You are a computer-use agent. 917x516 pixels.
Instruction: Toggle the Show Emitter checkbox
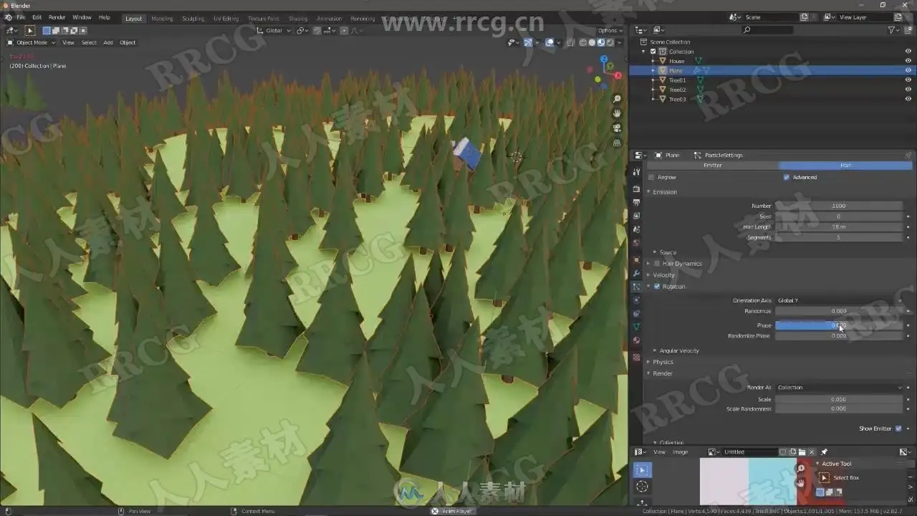pos(898,429)
